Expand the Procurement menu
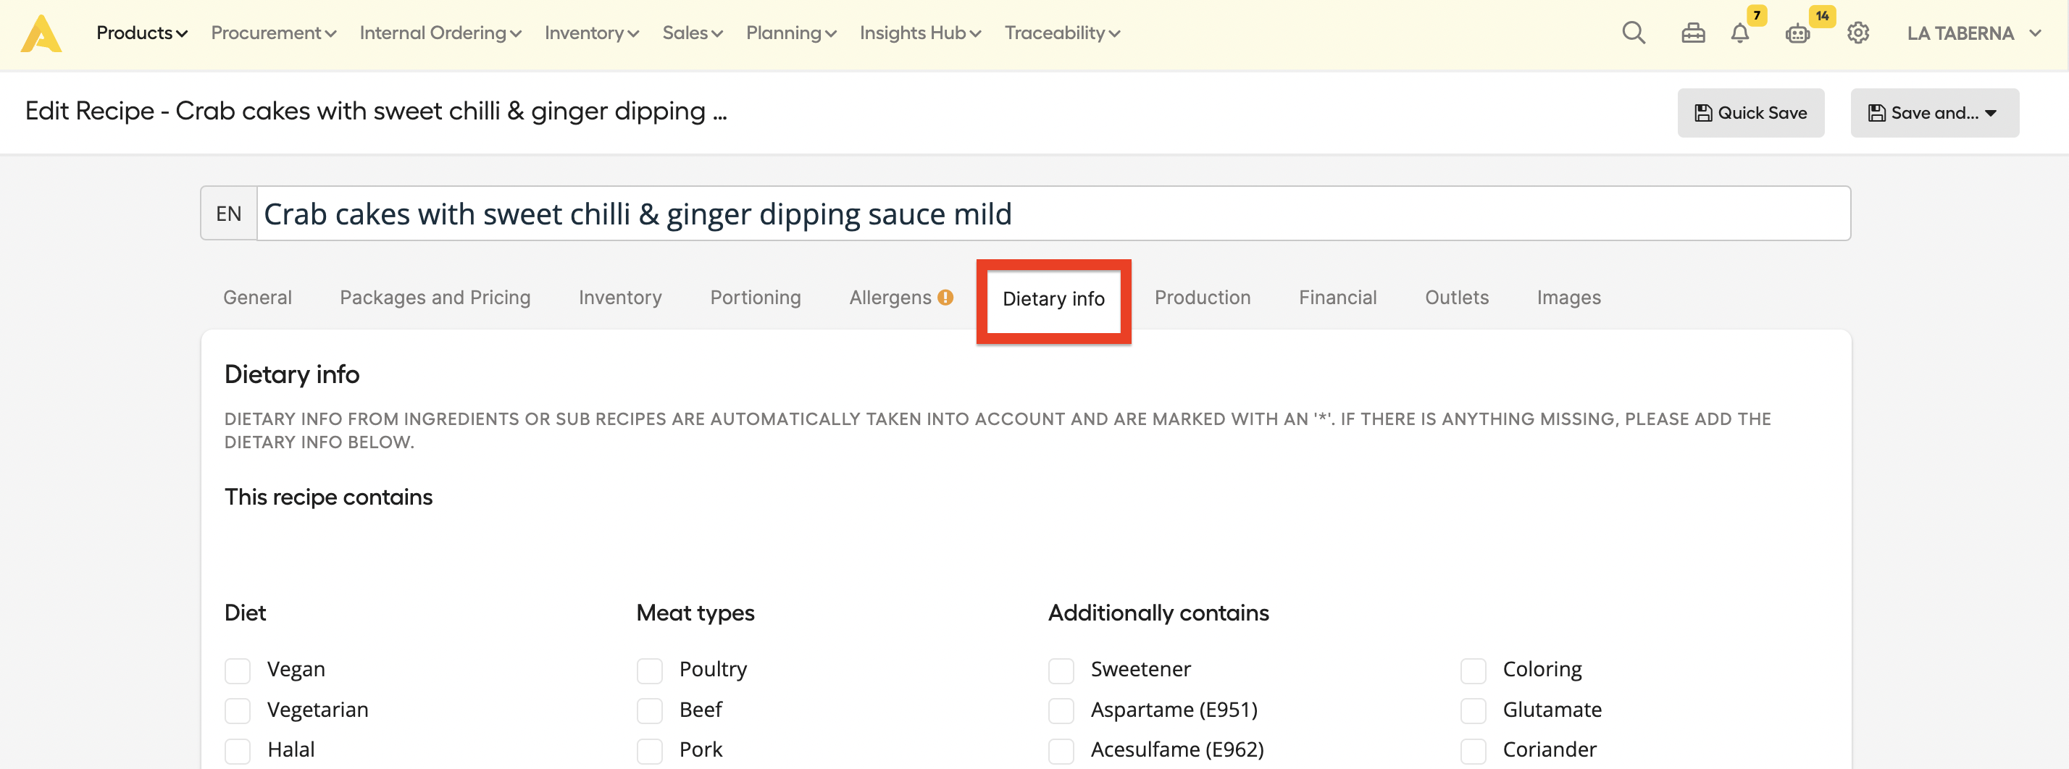Image resolution: width=2069 pixels, height=769 pixels. (x=273, y=33)
